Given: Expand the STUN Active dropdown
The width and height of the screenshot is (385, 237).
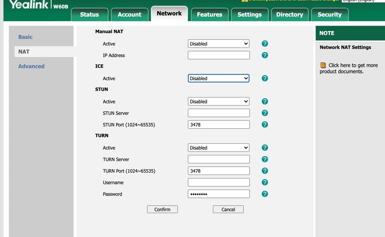Looking at the screenshot, I should point(218,102).
